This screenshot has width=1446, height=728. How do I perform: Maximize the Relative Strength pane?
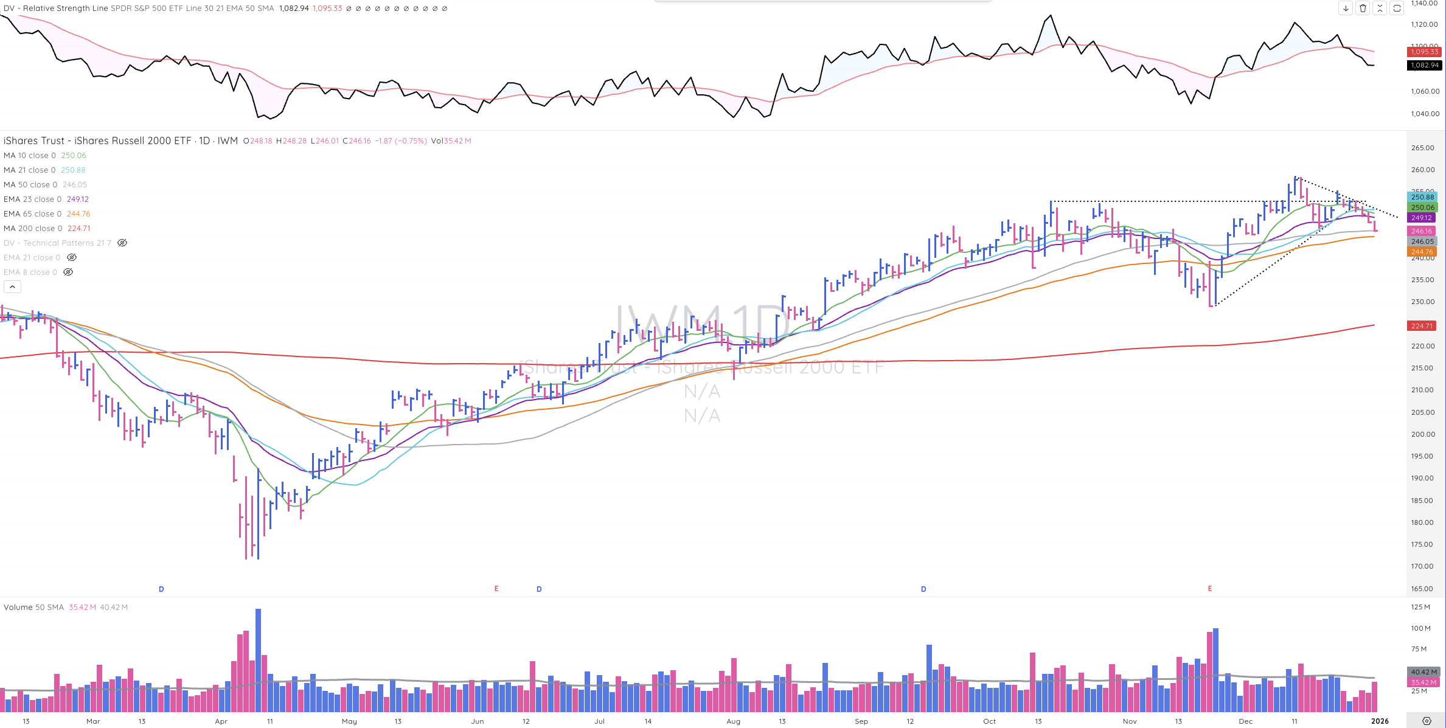point(1397,8)
